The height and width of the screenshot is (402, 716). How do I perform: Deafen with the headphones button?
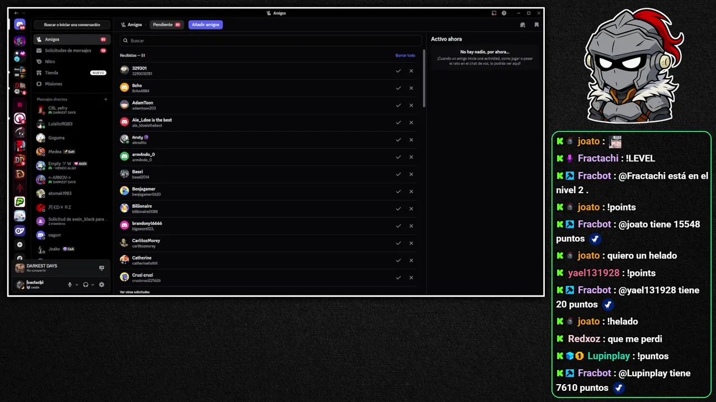click(86, 285)
